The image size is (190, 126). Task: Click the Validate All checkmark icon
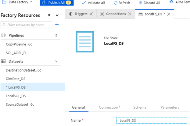(84, 3)
